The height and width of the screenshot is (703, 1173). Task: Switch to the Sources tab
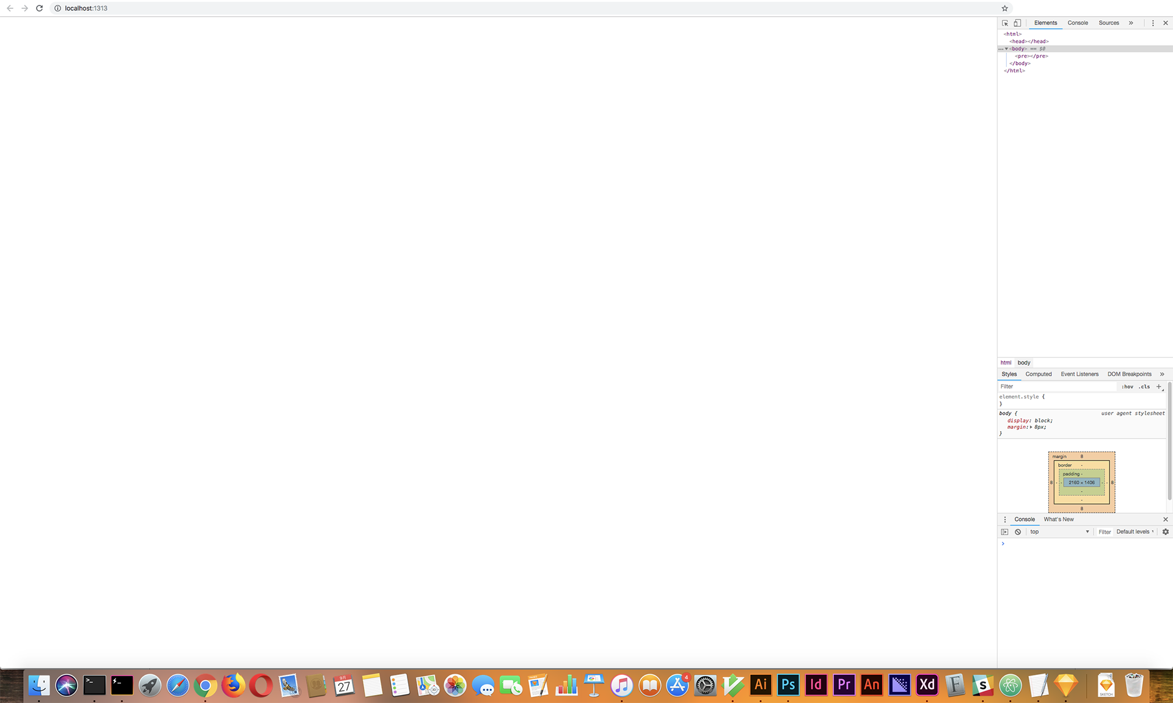click(x=1109, y=23)
